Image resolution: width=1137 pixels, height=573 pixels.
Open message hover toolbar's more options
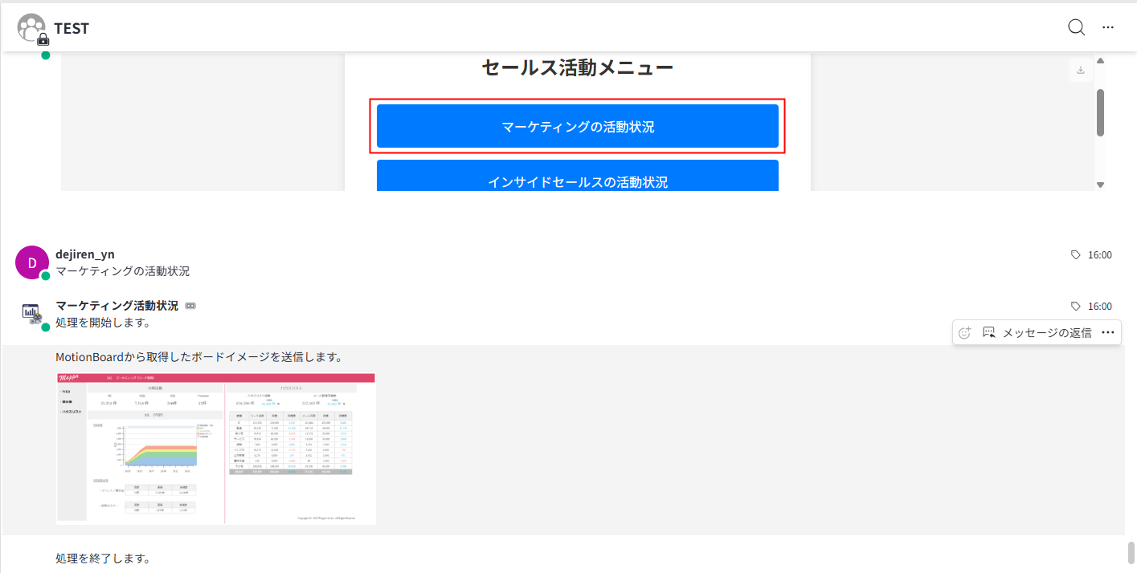1108,332
